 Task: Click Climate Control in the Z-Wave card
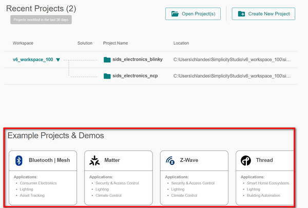pyautogui.click(x=184, y=196)
